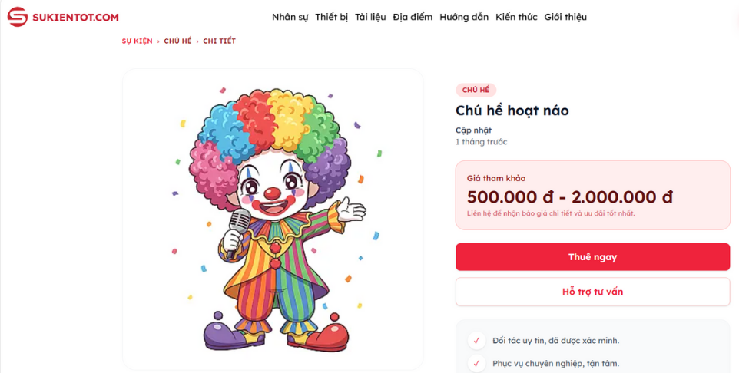The image size is (739, 373).
Task: Navigate to Địa điểm section
Action: tap(413, 17)
